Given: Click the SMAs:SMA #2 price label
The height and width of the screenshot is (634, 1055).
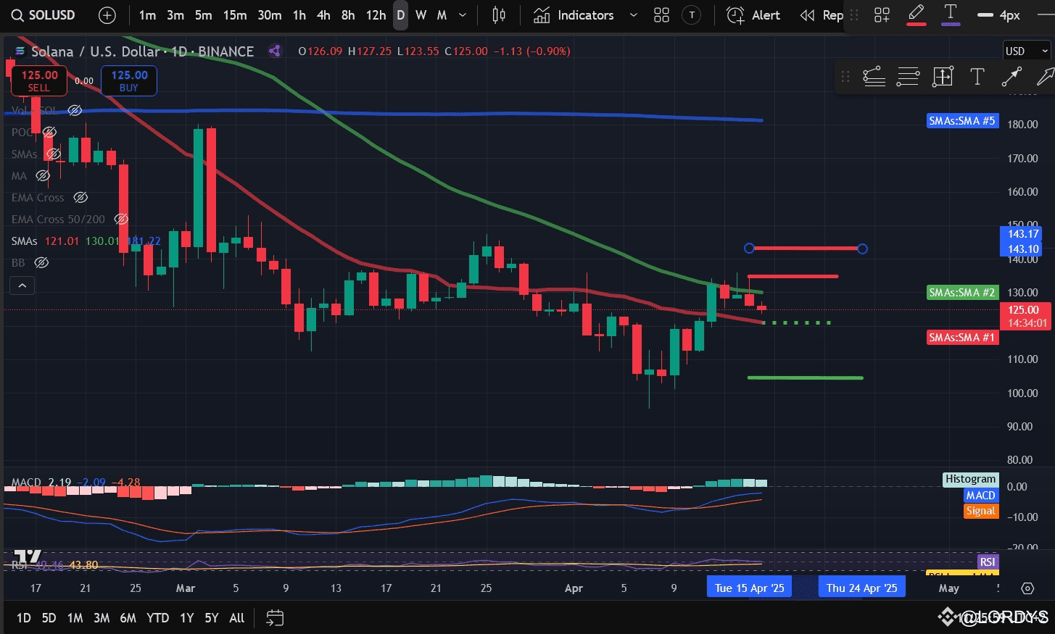Looking at the screenshot, I should [962, 293].
